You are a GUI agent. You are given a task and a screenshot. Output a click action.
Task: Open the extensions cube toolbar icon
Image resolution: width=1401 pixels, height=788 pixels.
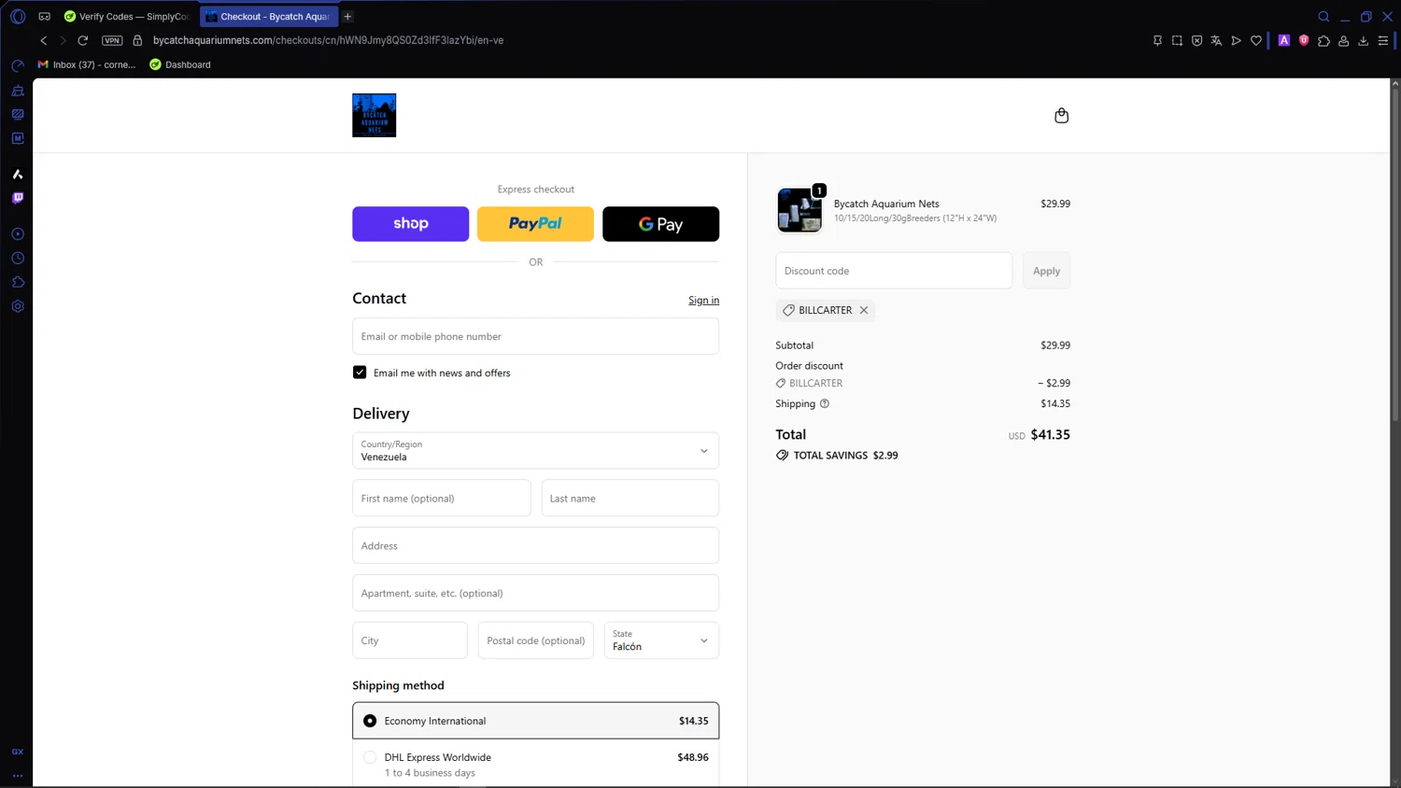(1323, 41)
